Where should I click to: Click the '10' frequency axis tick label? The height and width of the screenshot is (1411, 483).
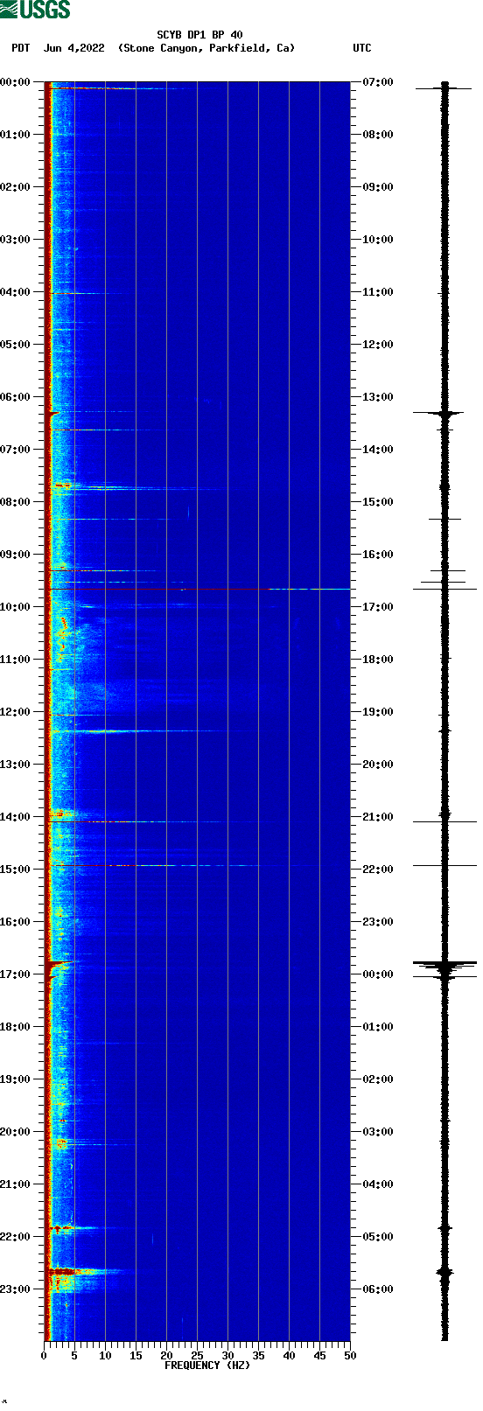105,1356
